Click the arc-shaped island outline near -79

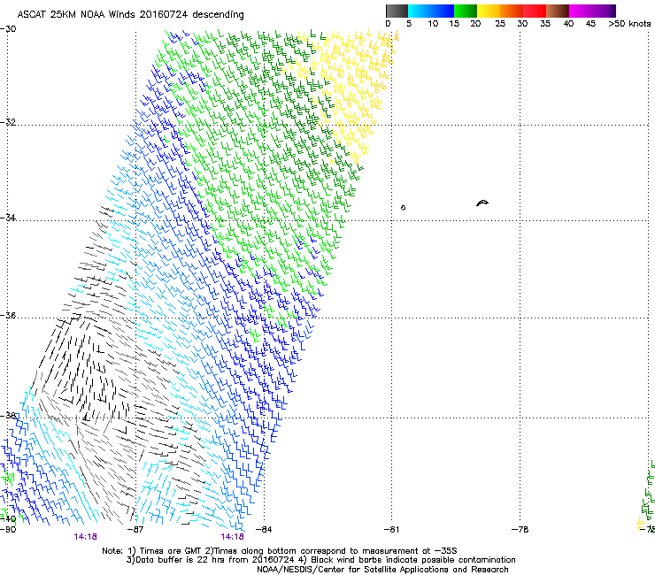pos(482,203)
